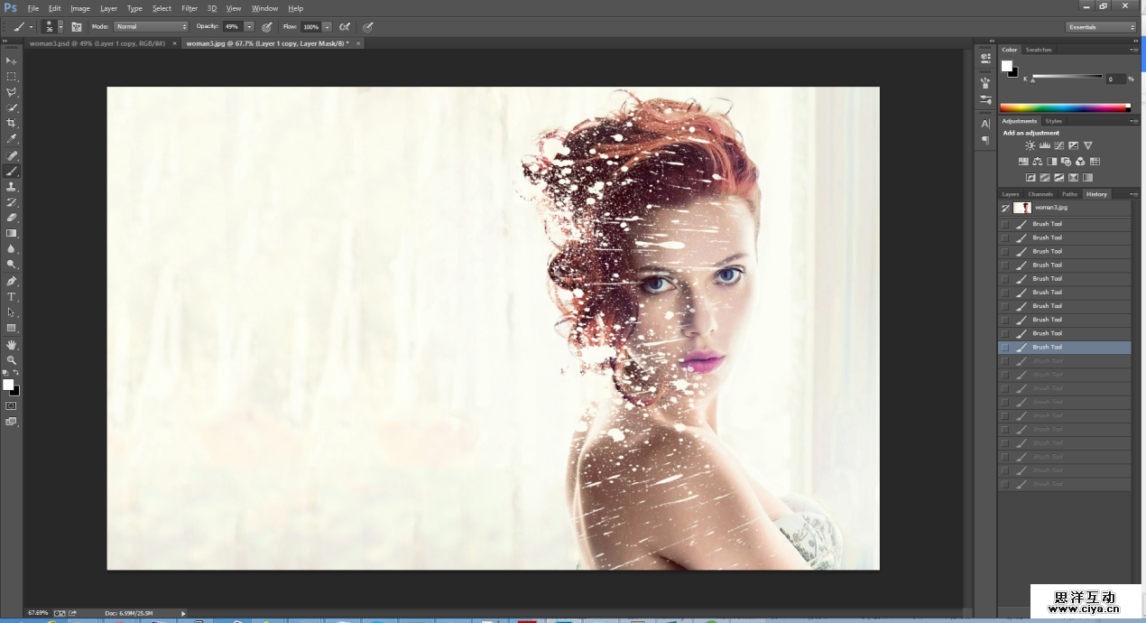Select the Zoom tool in toolbox
The height and width of the screenshot is (623, 1146).
[12, 359]
